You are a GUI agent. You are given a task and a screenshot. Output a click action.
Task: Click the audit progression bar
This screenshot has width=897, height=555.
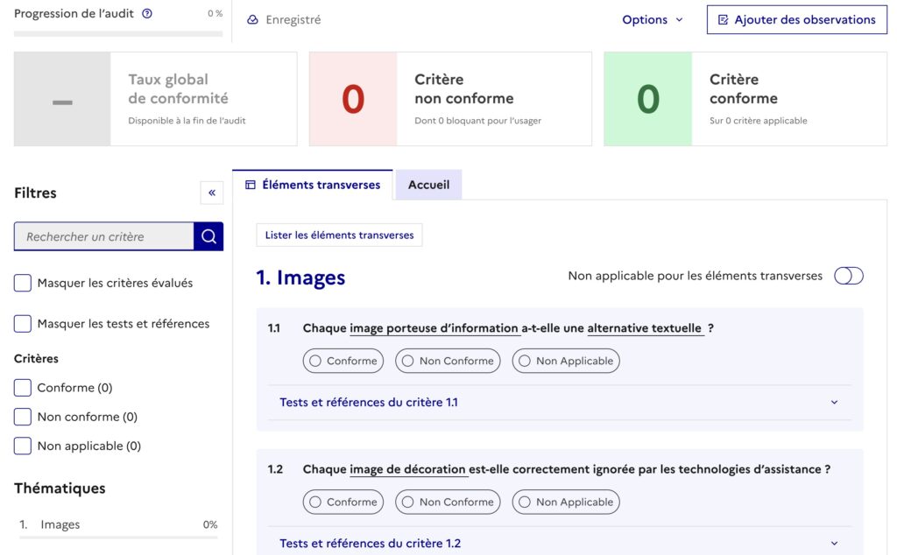tap(117, 33)
